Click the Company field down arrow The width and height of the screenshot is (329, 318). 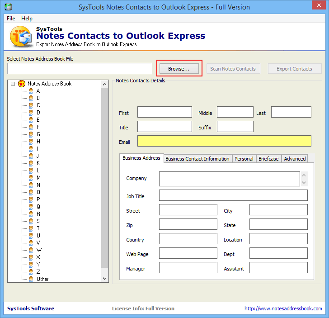[304, 183]
